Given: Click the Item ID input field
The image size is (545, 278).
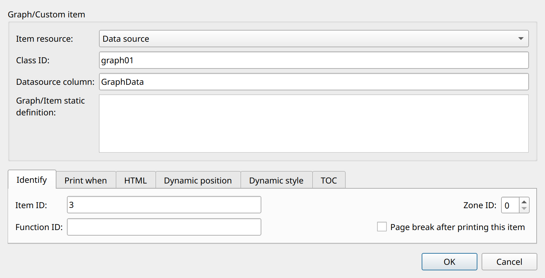Looking at the screenshot, I should click(164, 205).
